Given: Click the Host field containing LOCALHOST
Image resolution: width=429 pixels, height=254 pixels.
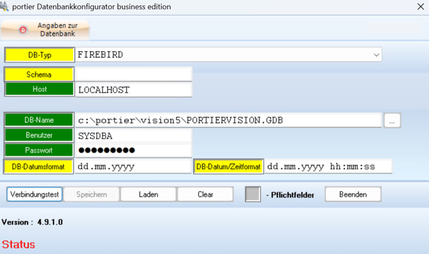Looking at the screenshot, I should (133, 90).
